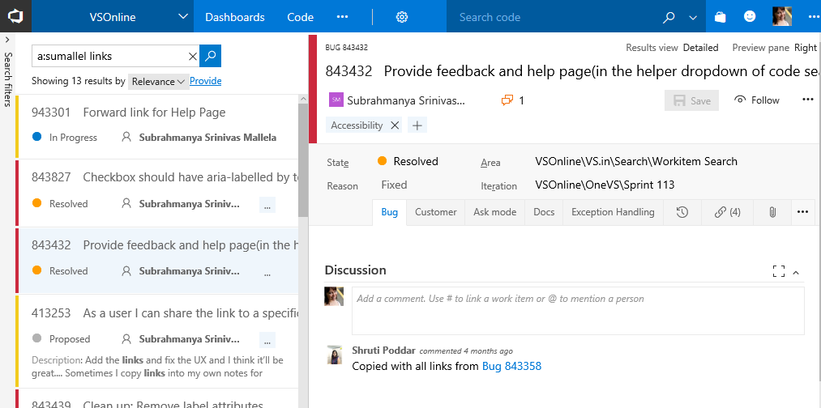Open the Dashboards menu
Screen dimensions: 821x408
[234, 17]
